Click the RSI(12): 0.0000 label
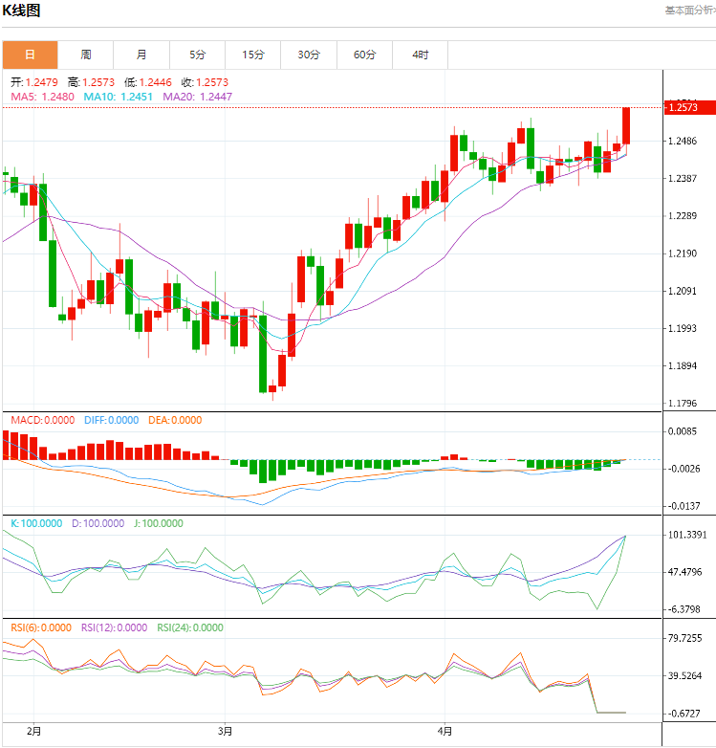The image size is (716, 748). pos(115,627)
